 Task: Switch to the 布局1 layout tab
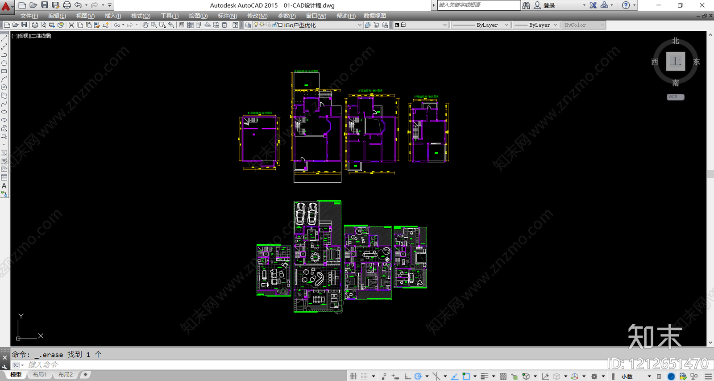point(40,375)
